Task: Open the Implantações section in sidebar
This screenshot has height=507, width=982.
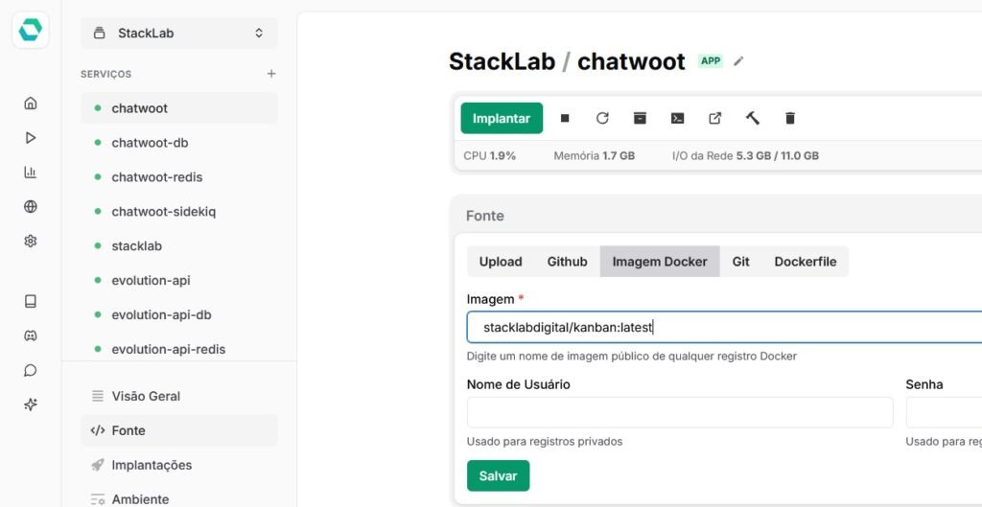Action: click(x=152, y=465)
